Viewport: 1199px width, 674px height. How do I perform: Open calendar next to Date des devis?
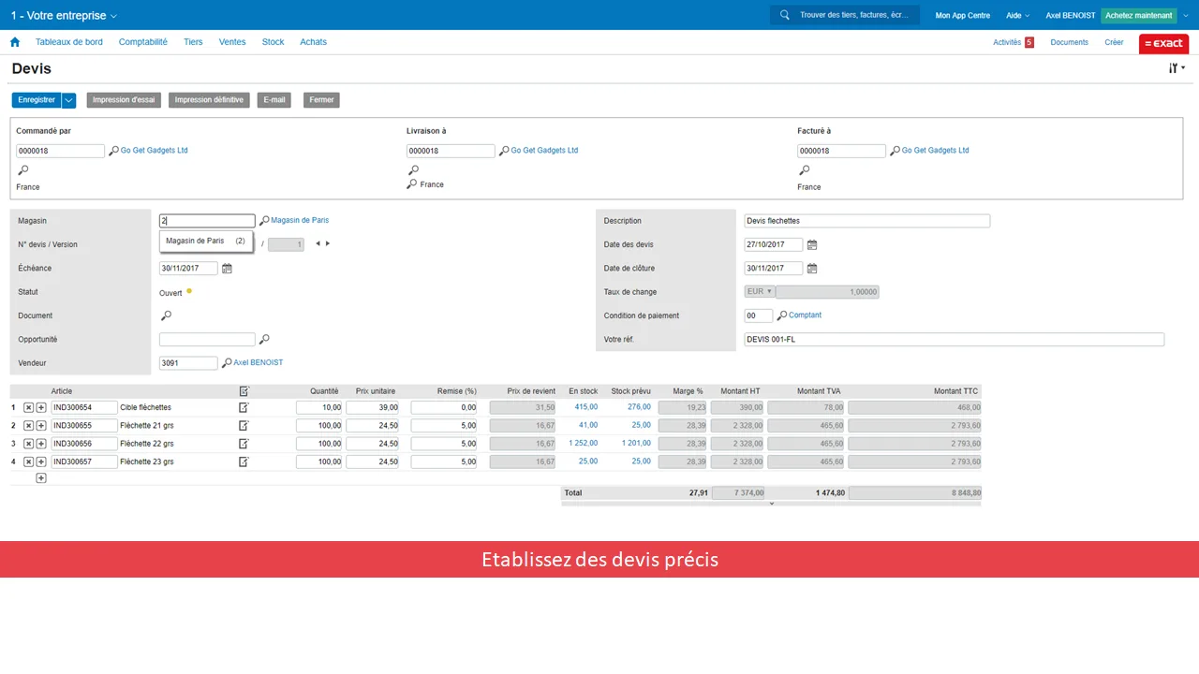pos(812,245)
